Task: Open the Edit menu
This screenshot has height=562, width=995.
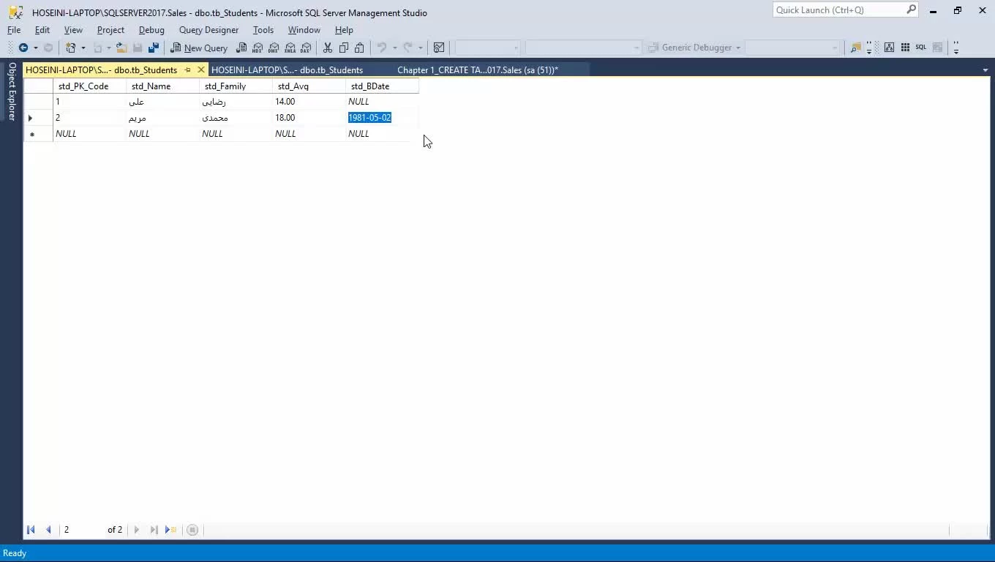Action: coord(42,30)
